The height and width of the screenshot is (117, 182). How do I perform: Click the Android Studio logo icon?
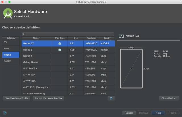click(8, 13)
